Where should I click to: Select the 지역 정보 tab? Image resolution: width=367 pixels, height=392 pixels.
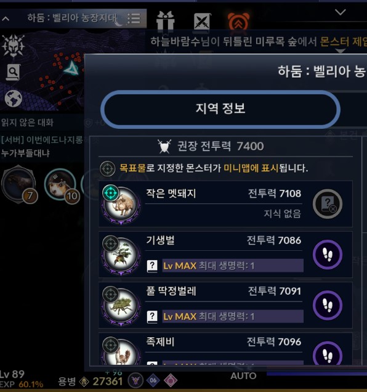(220, 109)
